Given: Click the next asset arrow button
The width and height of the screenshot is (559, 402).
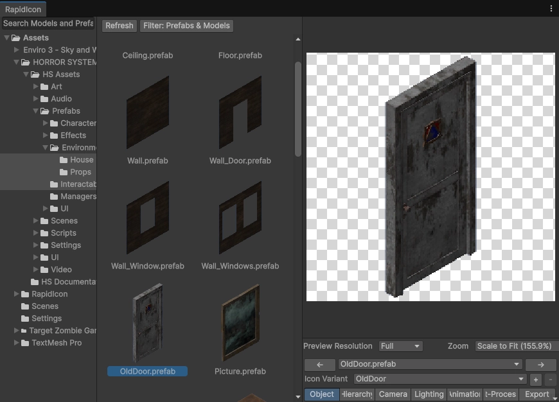Looking at the screenshot, I should point(541,365).
